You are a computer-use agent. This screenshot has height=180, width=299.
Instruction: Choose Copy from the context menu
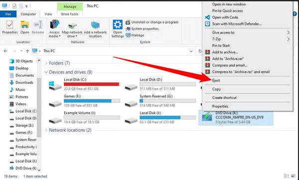(x=216, y=89)
